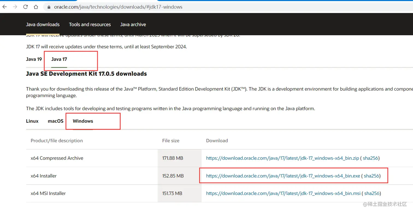413x213 pixels.
Task: Switch to the Java 19 tab
Action: click(x=34, y=59)
